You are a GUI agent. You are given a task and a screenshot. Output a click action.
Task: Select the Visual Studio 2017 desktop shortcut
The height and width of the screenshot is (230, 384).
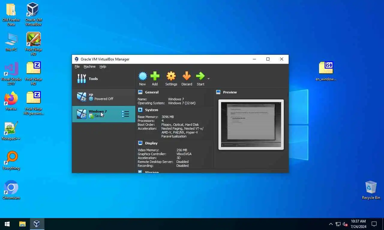pos(11,74)
